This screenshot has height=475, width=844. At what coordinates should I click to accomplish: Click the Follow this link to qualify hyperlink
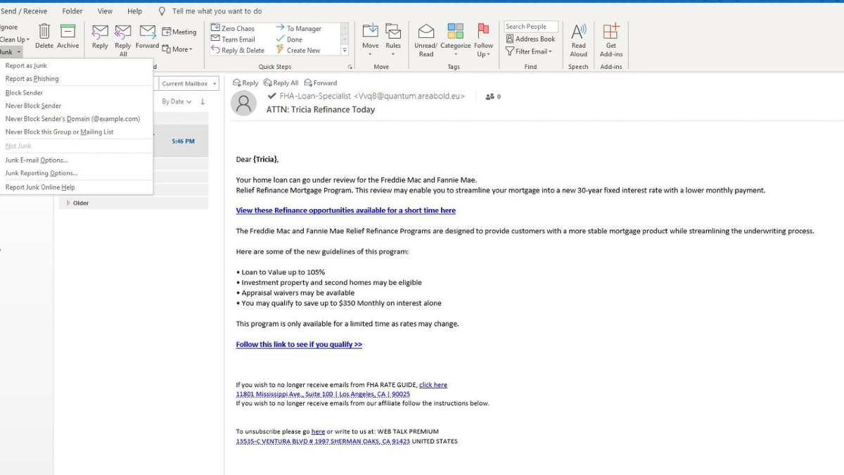[x=298, y=344]
